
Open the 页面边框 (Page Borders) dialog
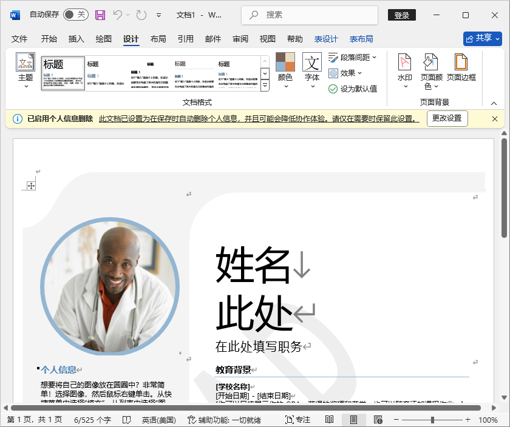coord(460,70)
